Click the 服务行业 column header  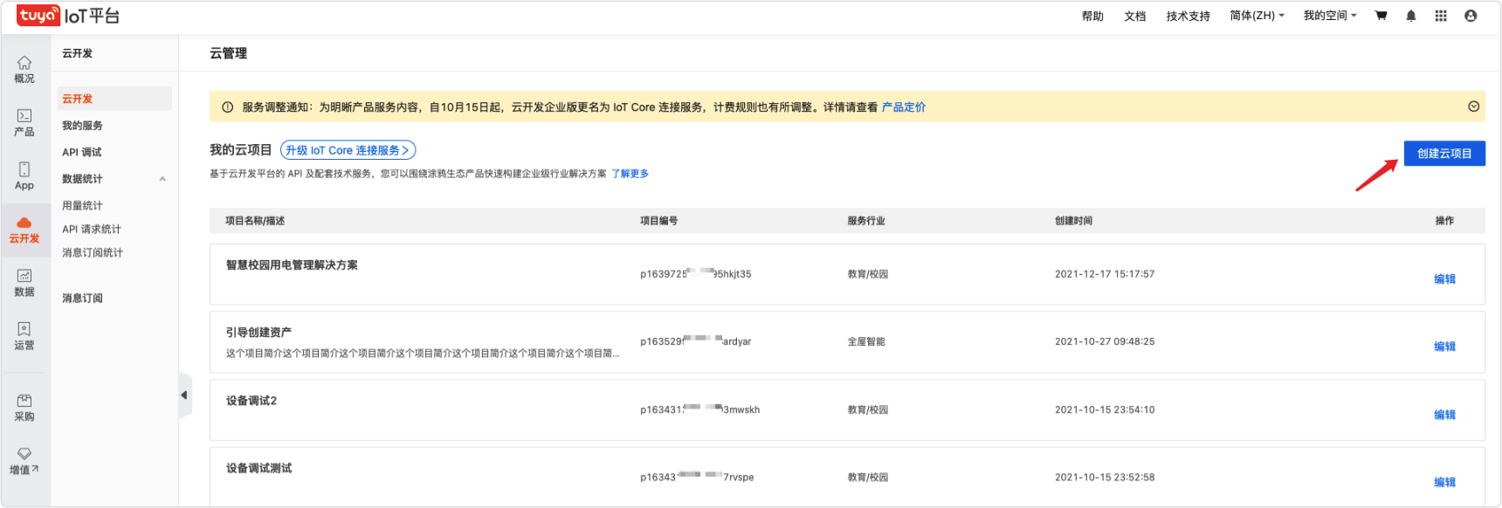point(866,221)
